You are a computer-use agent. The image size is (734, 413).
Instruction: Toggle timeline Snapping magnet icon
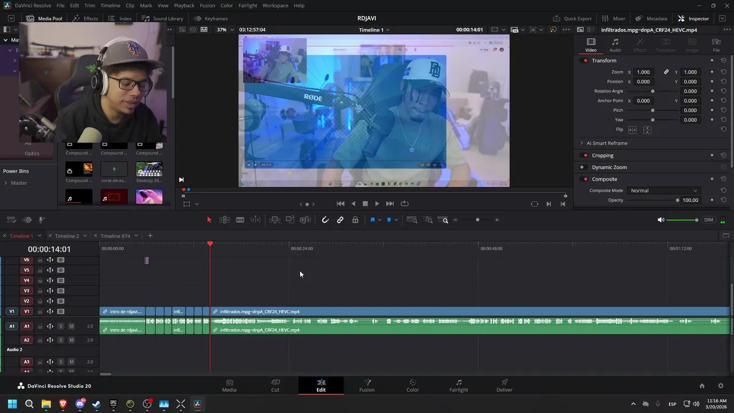pyautogui.click(x=325, y=220)
